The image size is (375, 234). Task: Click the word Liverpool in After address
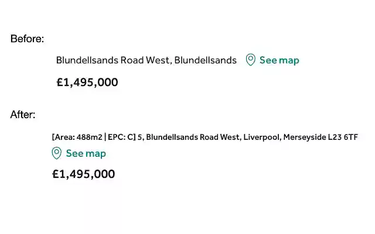tap(261, 137)
